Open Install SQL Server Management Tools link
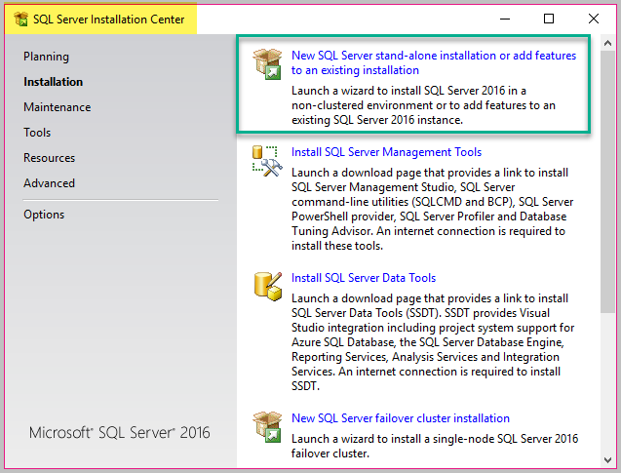Image resolution: width=621 pixels, height=473 pixels. pyautogui.click(x=386, y=152)
